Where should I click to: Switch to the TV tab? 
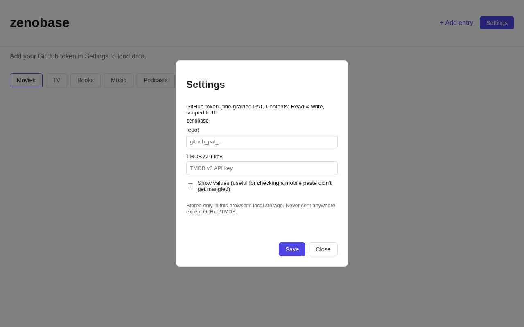click(56, 80)
